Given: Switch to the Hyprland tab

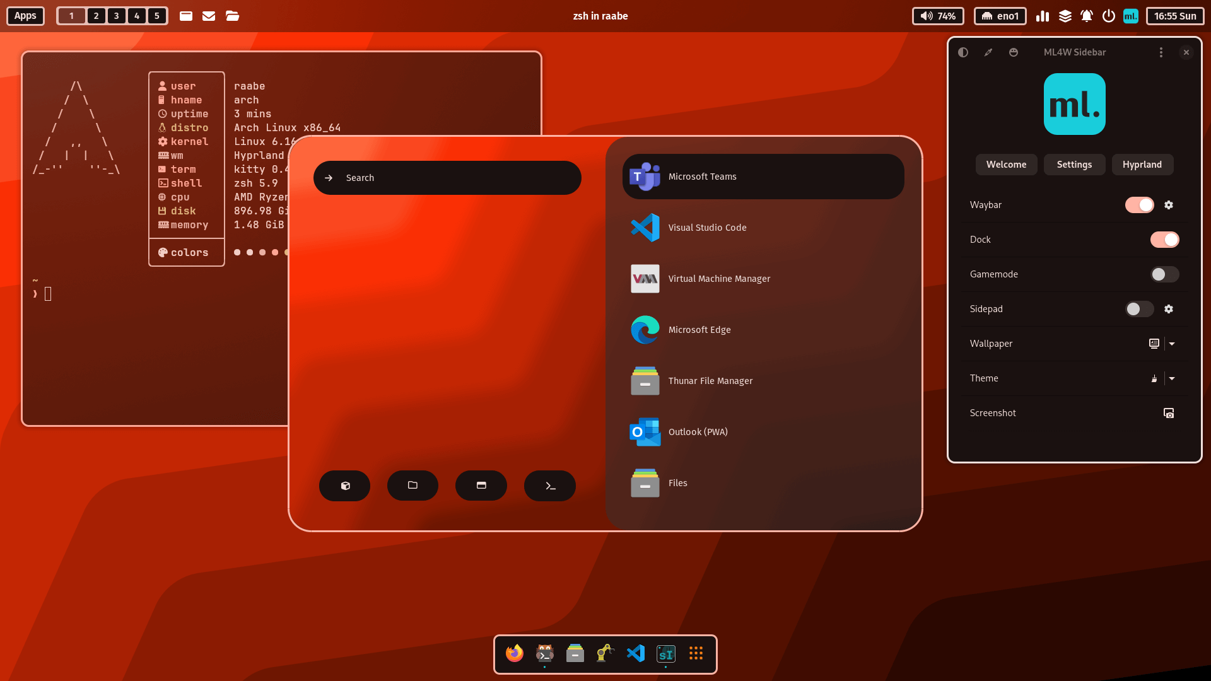Looking at the screenshot, I should [x=1142, y=165].
